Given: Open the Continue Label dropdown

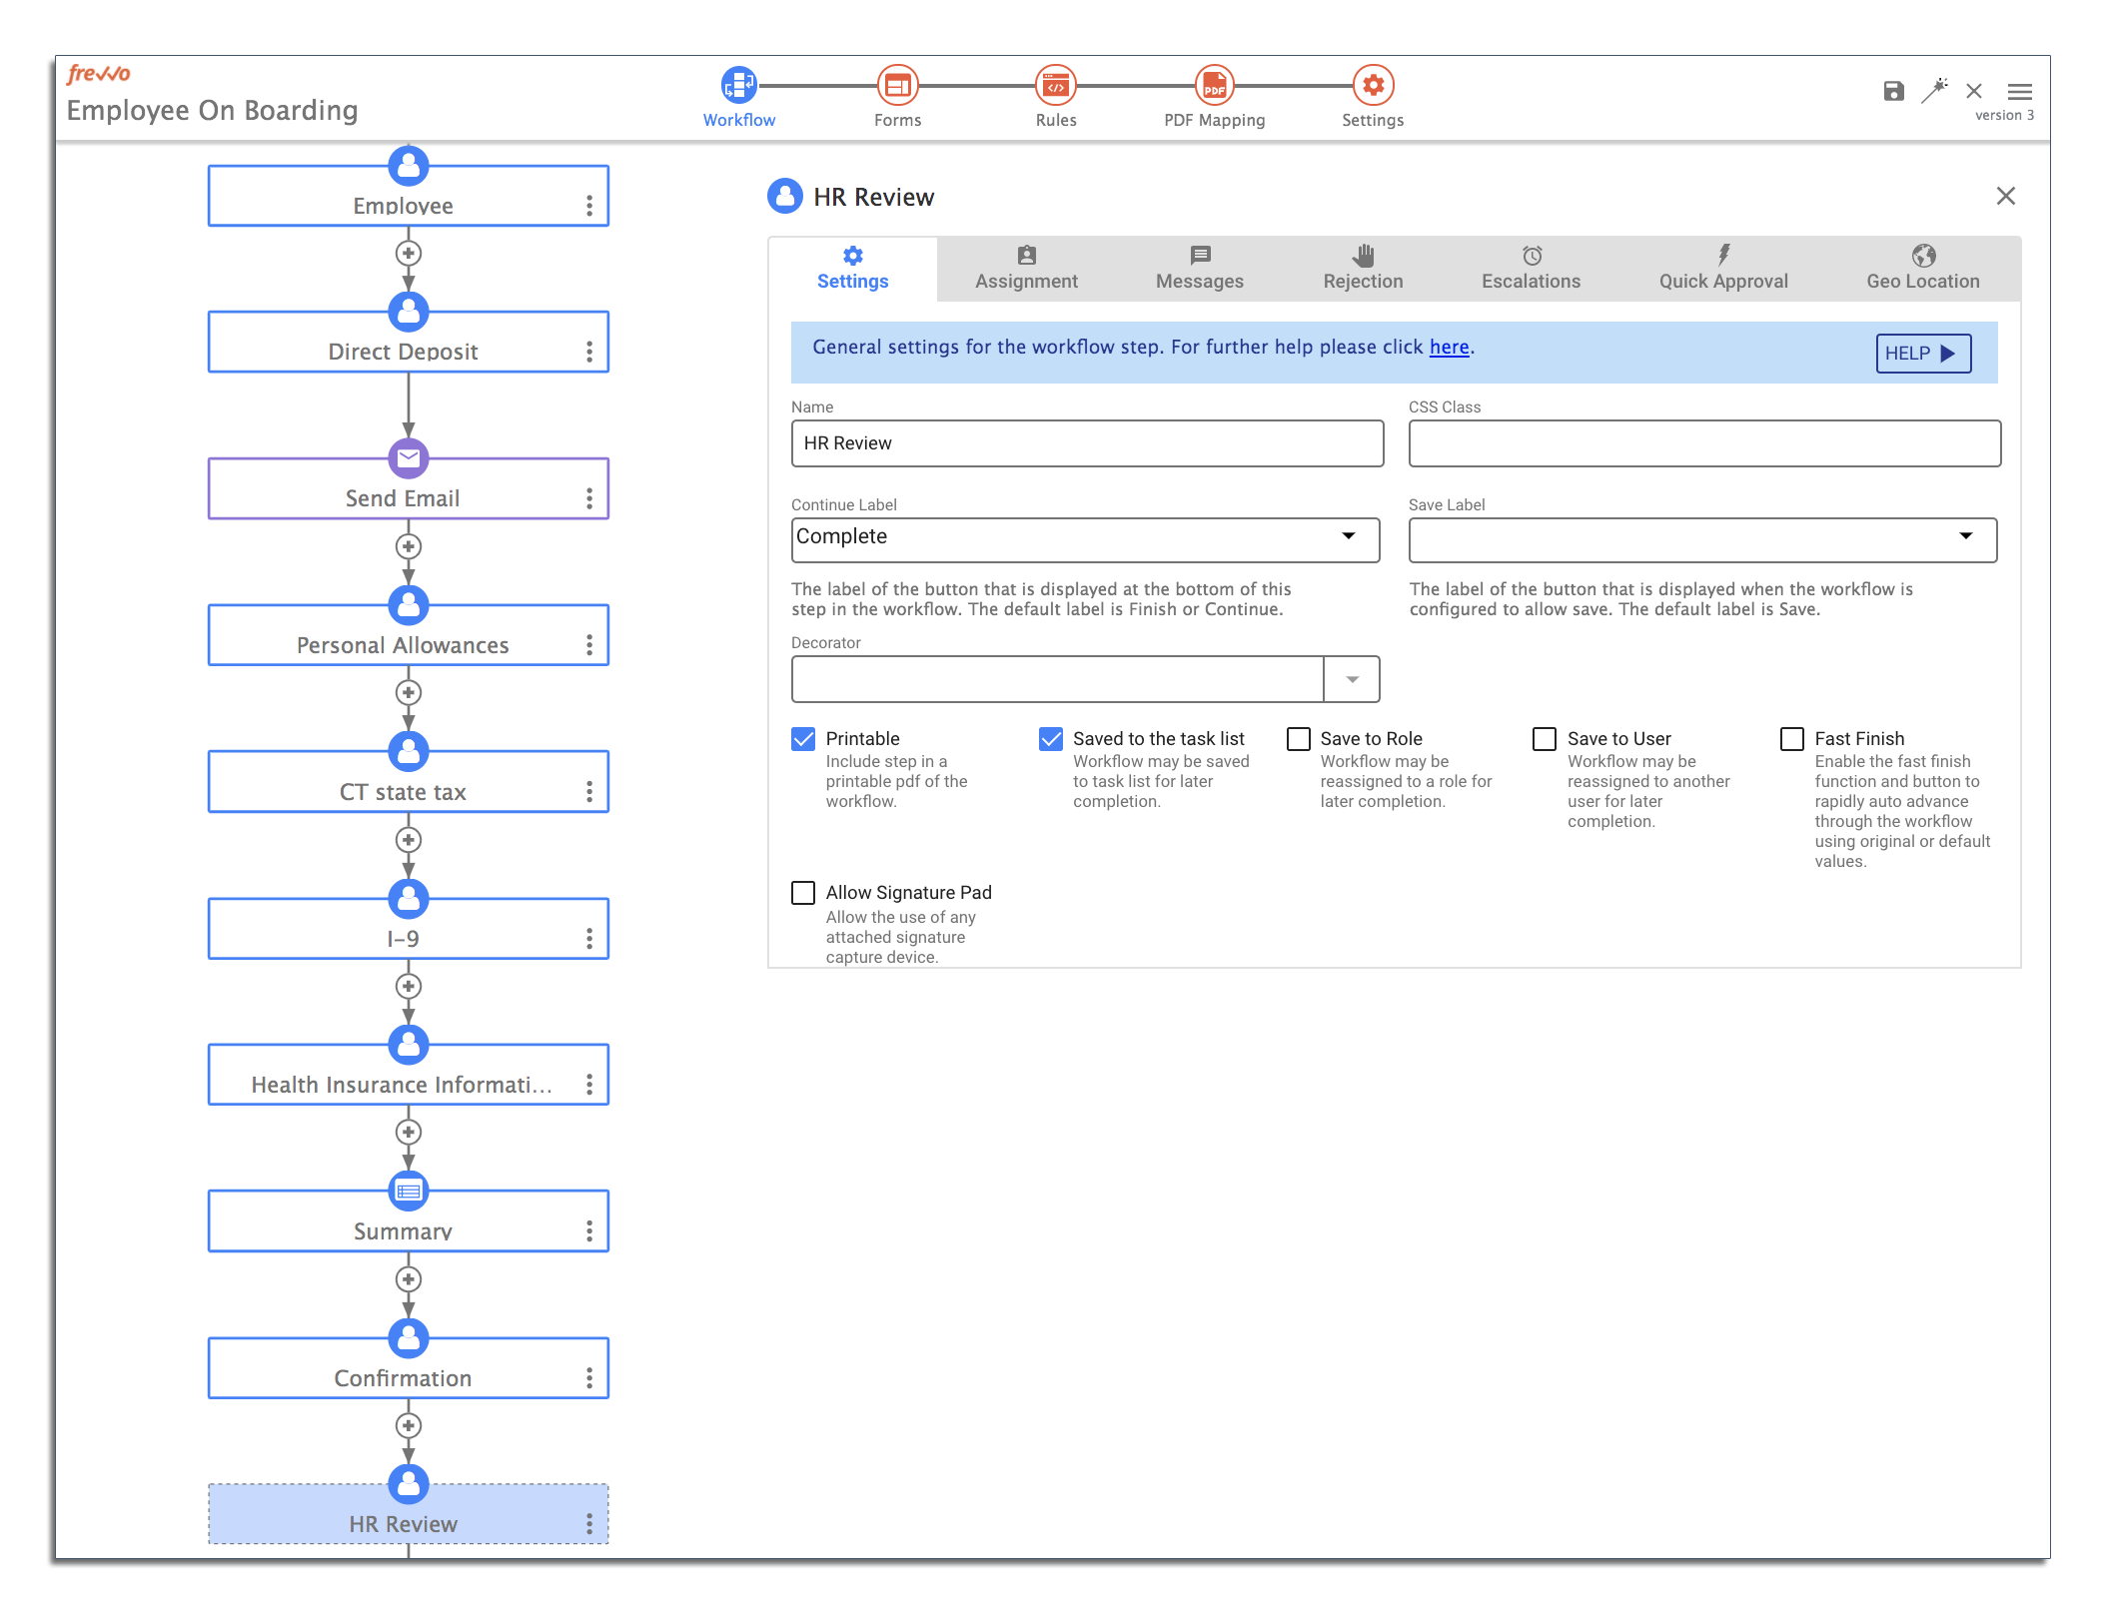Looking at the screenshot, I should 1085,539.
